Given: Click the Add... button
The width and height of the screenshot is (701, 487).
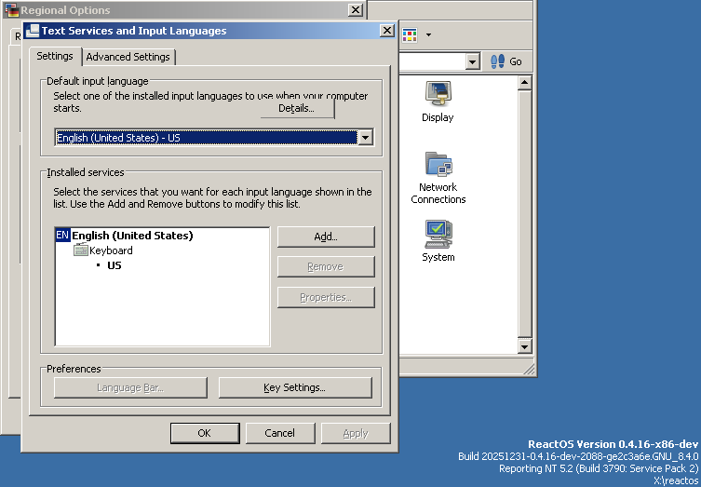Looking at the screenshot, I should click(326, 237).
